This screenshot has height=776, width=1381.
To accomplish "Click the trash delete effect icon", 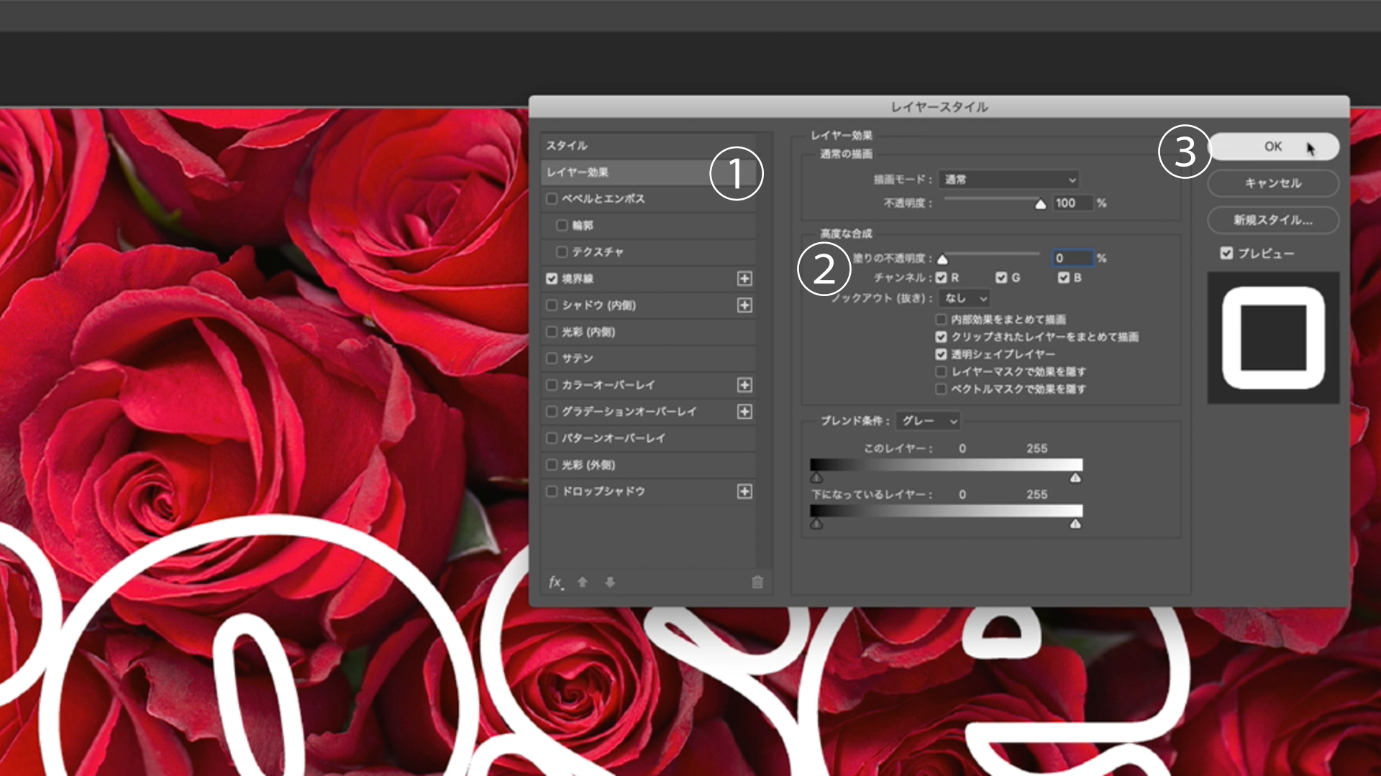I will click(x=757, y=583).
